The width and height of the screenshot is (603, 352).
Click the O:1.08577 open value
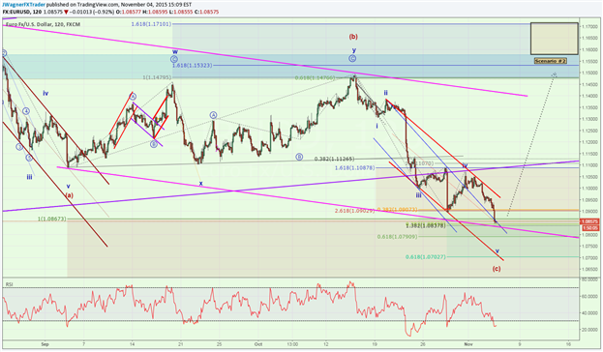click(x=129, y=12)
